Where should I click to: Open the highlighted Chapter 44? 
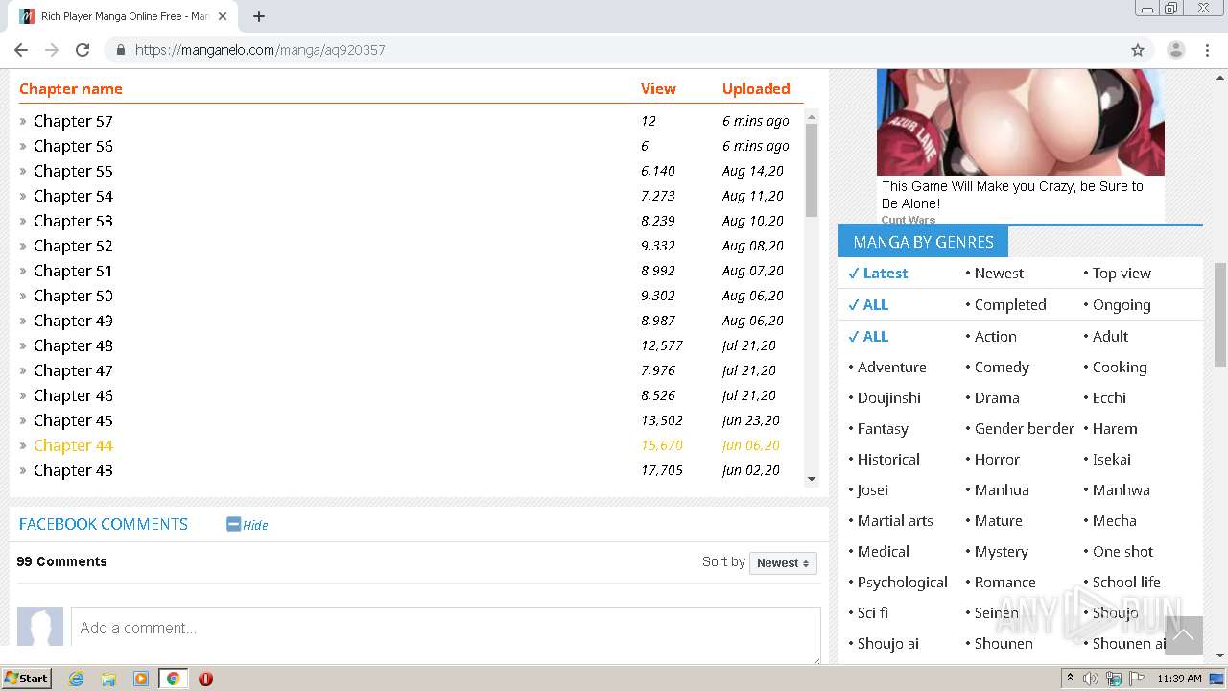[73, 445]
